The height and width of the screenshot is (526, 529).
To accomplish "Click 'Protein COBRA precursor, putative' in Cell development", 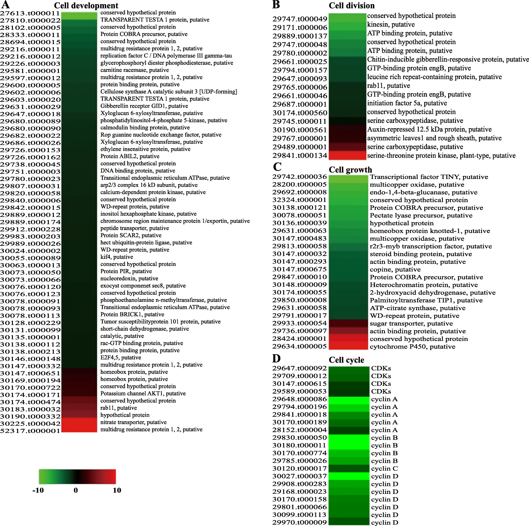I will [x=144, y=34].
